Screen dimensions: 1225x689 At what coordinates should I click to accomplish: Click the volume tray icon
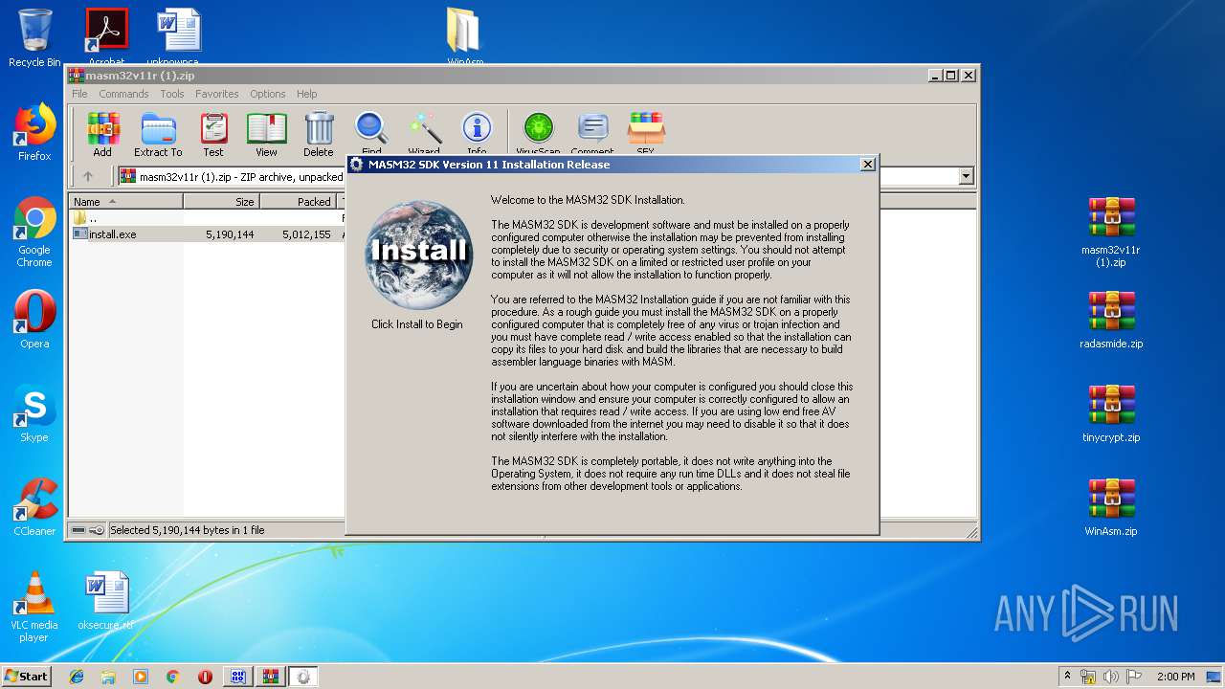coord(1109,677)
